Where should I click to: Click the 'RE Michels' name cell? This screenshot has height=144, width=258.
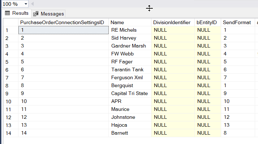click(130, 30)
